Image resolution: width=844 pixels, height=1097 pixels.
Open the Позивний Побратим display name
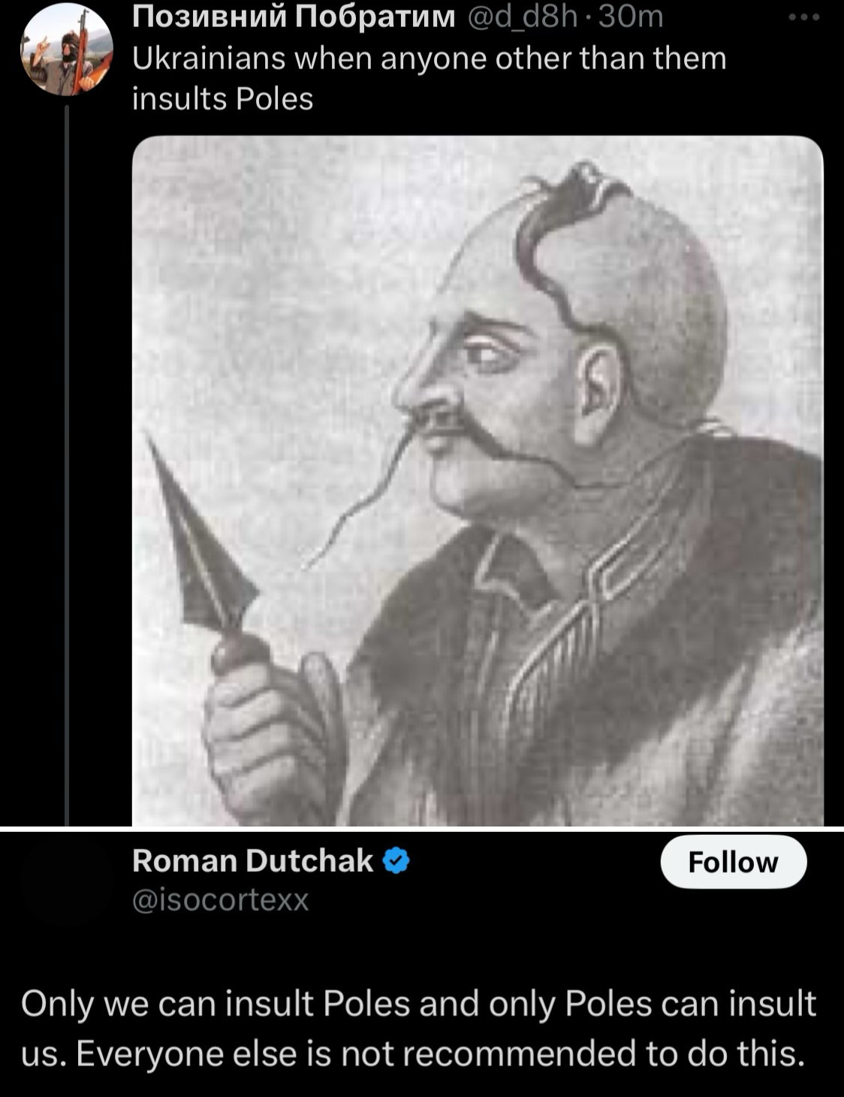[294, 17]
